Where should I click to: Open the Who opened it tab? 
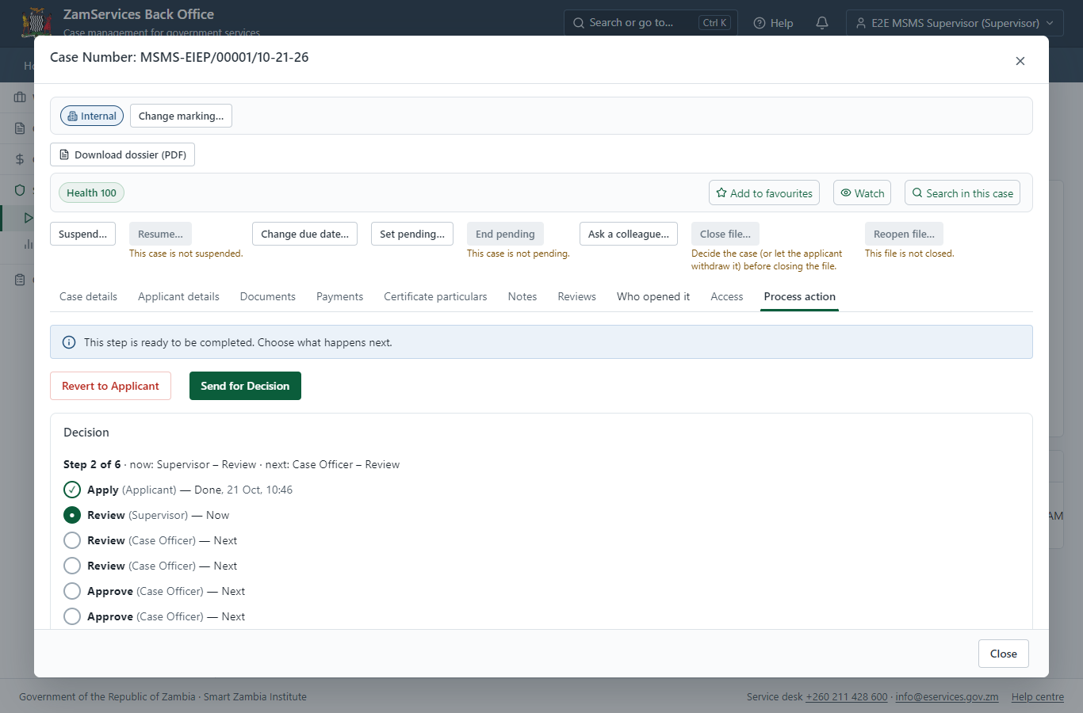[x=653, y=296]
